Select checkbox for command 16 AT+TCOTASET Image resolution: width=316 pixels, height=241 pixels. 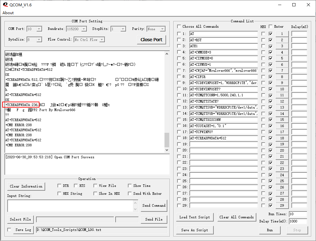pos(179,126)
